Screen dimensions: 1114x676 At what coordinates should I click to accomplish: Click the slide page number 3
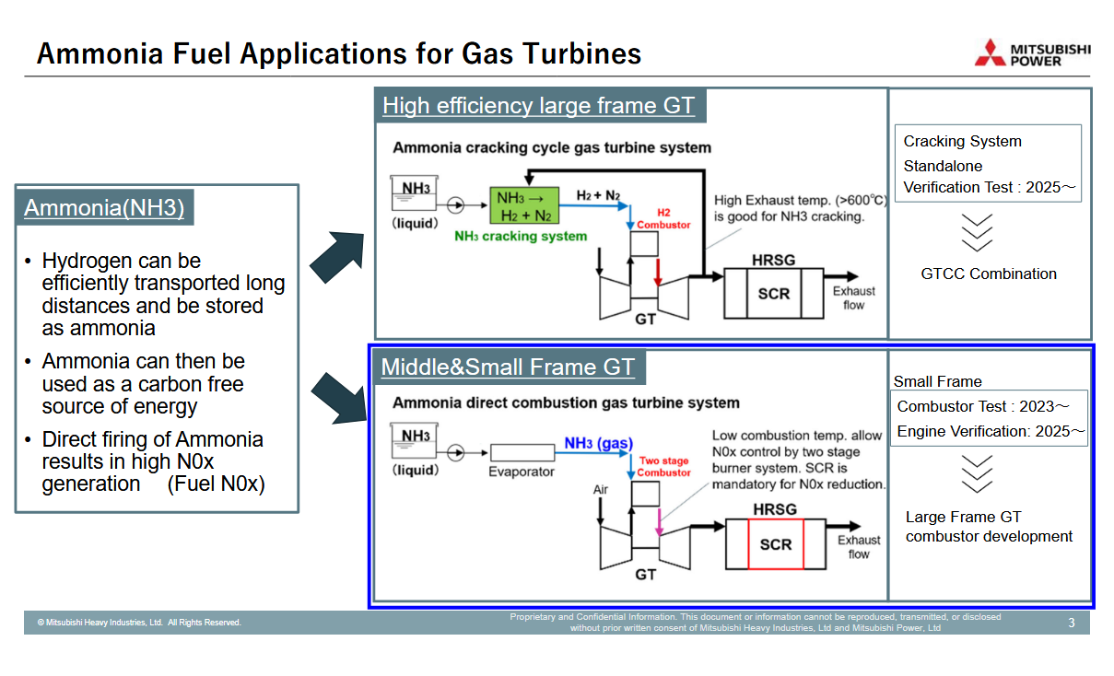click(x=1072, y=624)
